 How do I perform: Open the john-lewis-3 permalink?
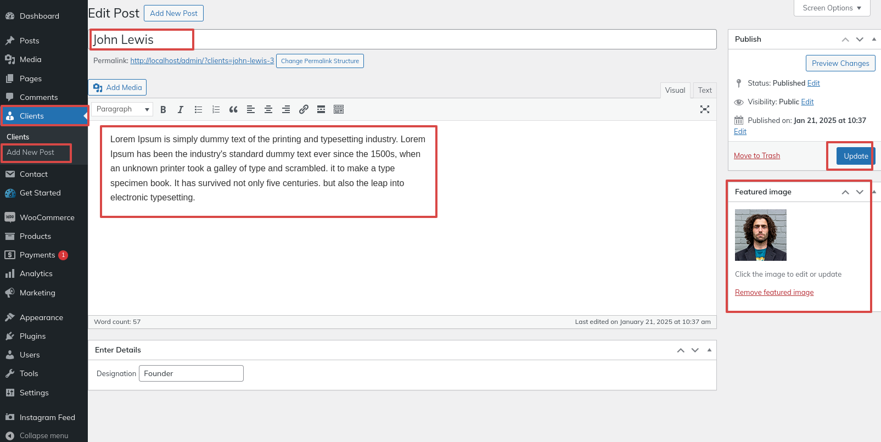click(x=202, y=61)
